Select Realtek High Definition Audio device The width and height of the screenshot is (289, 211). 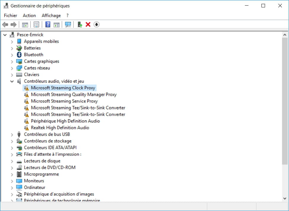tap(60, 127)
